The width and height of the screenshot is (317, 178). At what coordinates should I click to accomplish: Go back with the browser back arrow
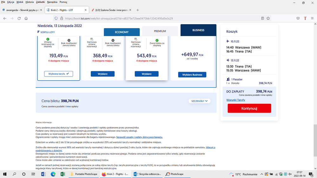pos(5,18)
